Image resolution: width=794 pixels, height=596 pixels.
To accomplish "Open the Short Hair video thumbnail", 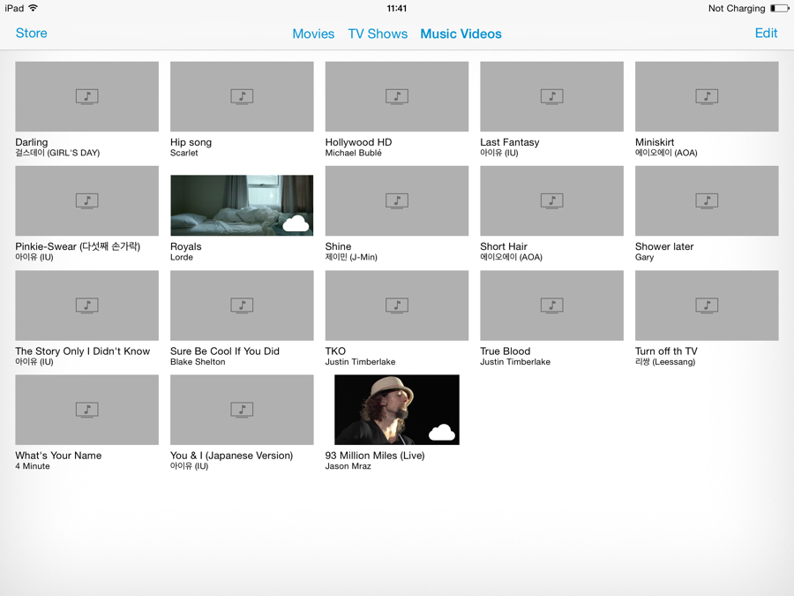I will tap(551, 200).
